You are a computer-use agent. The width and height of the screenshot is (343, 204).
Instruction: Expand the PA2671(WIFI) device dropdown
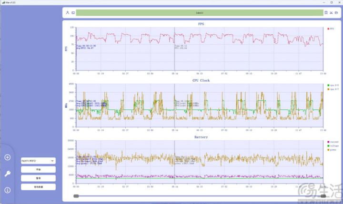tap(38, 161)
